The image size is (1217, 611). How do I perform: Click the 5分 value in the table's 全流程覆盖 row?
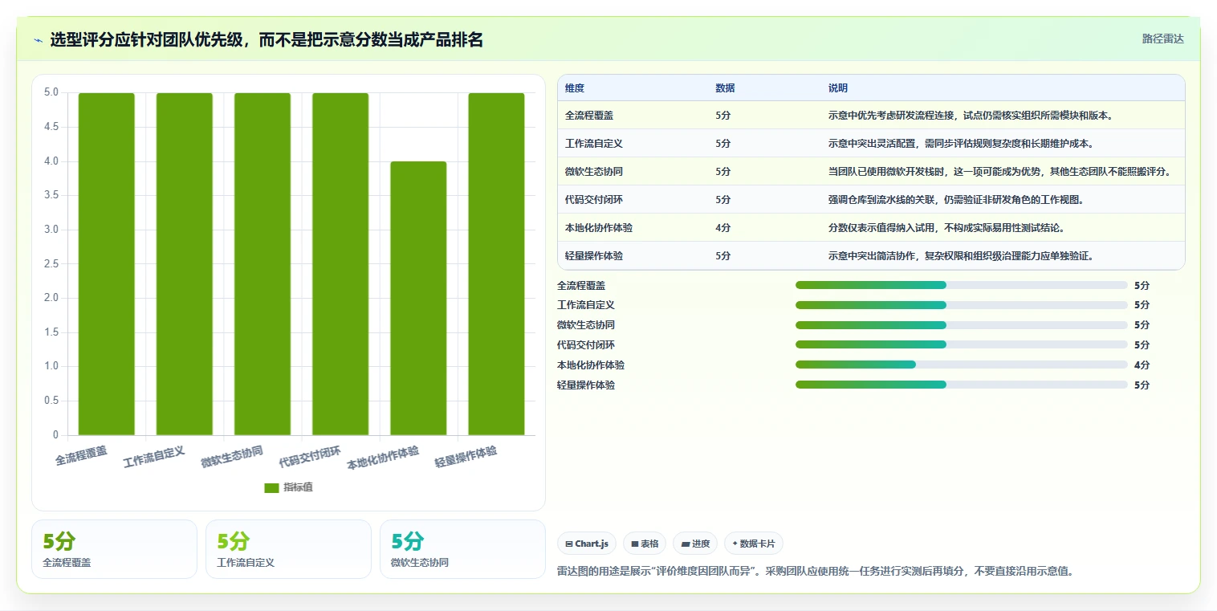(723, 116)
